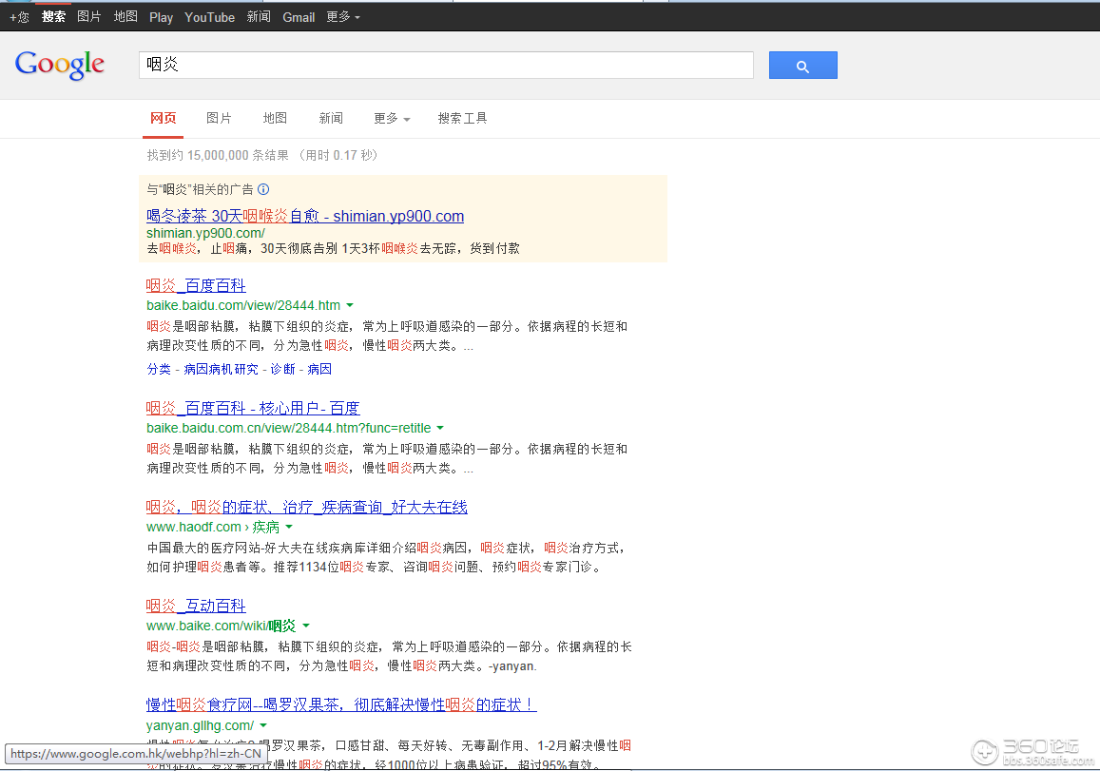The height and width of the screenshot is (771, 1100).
Task: Click the blue magnifier search button
Action: (x=802, y=66)
